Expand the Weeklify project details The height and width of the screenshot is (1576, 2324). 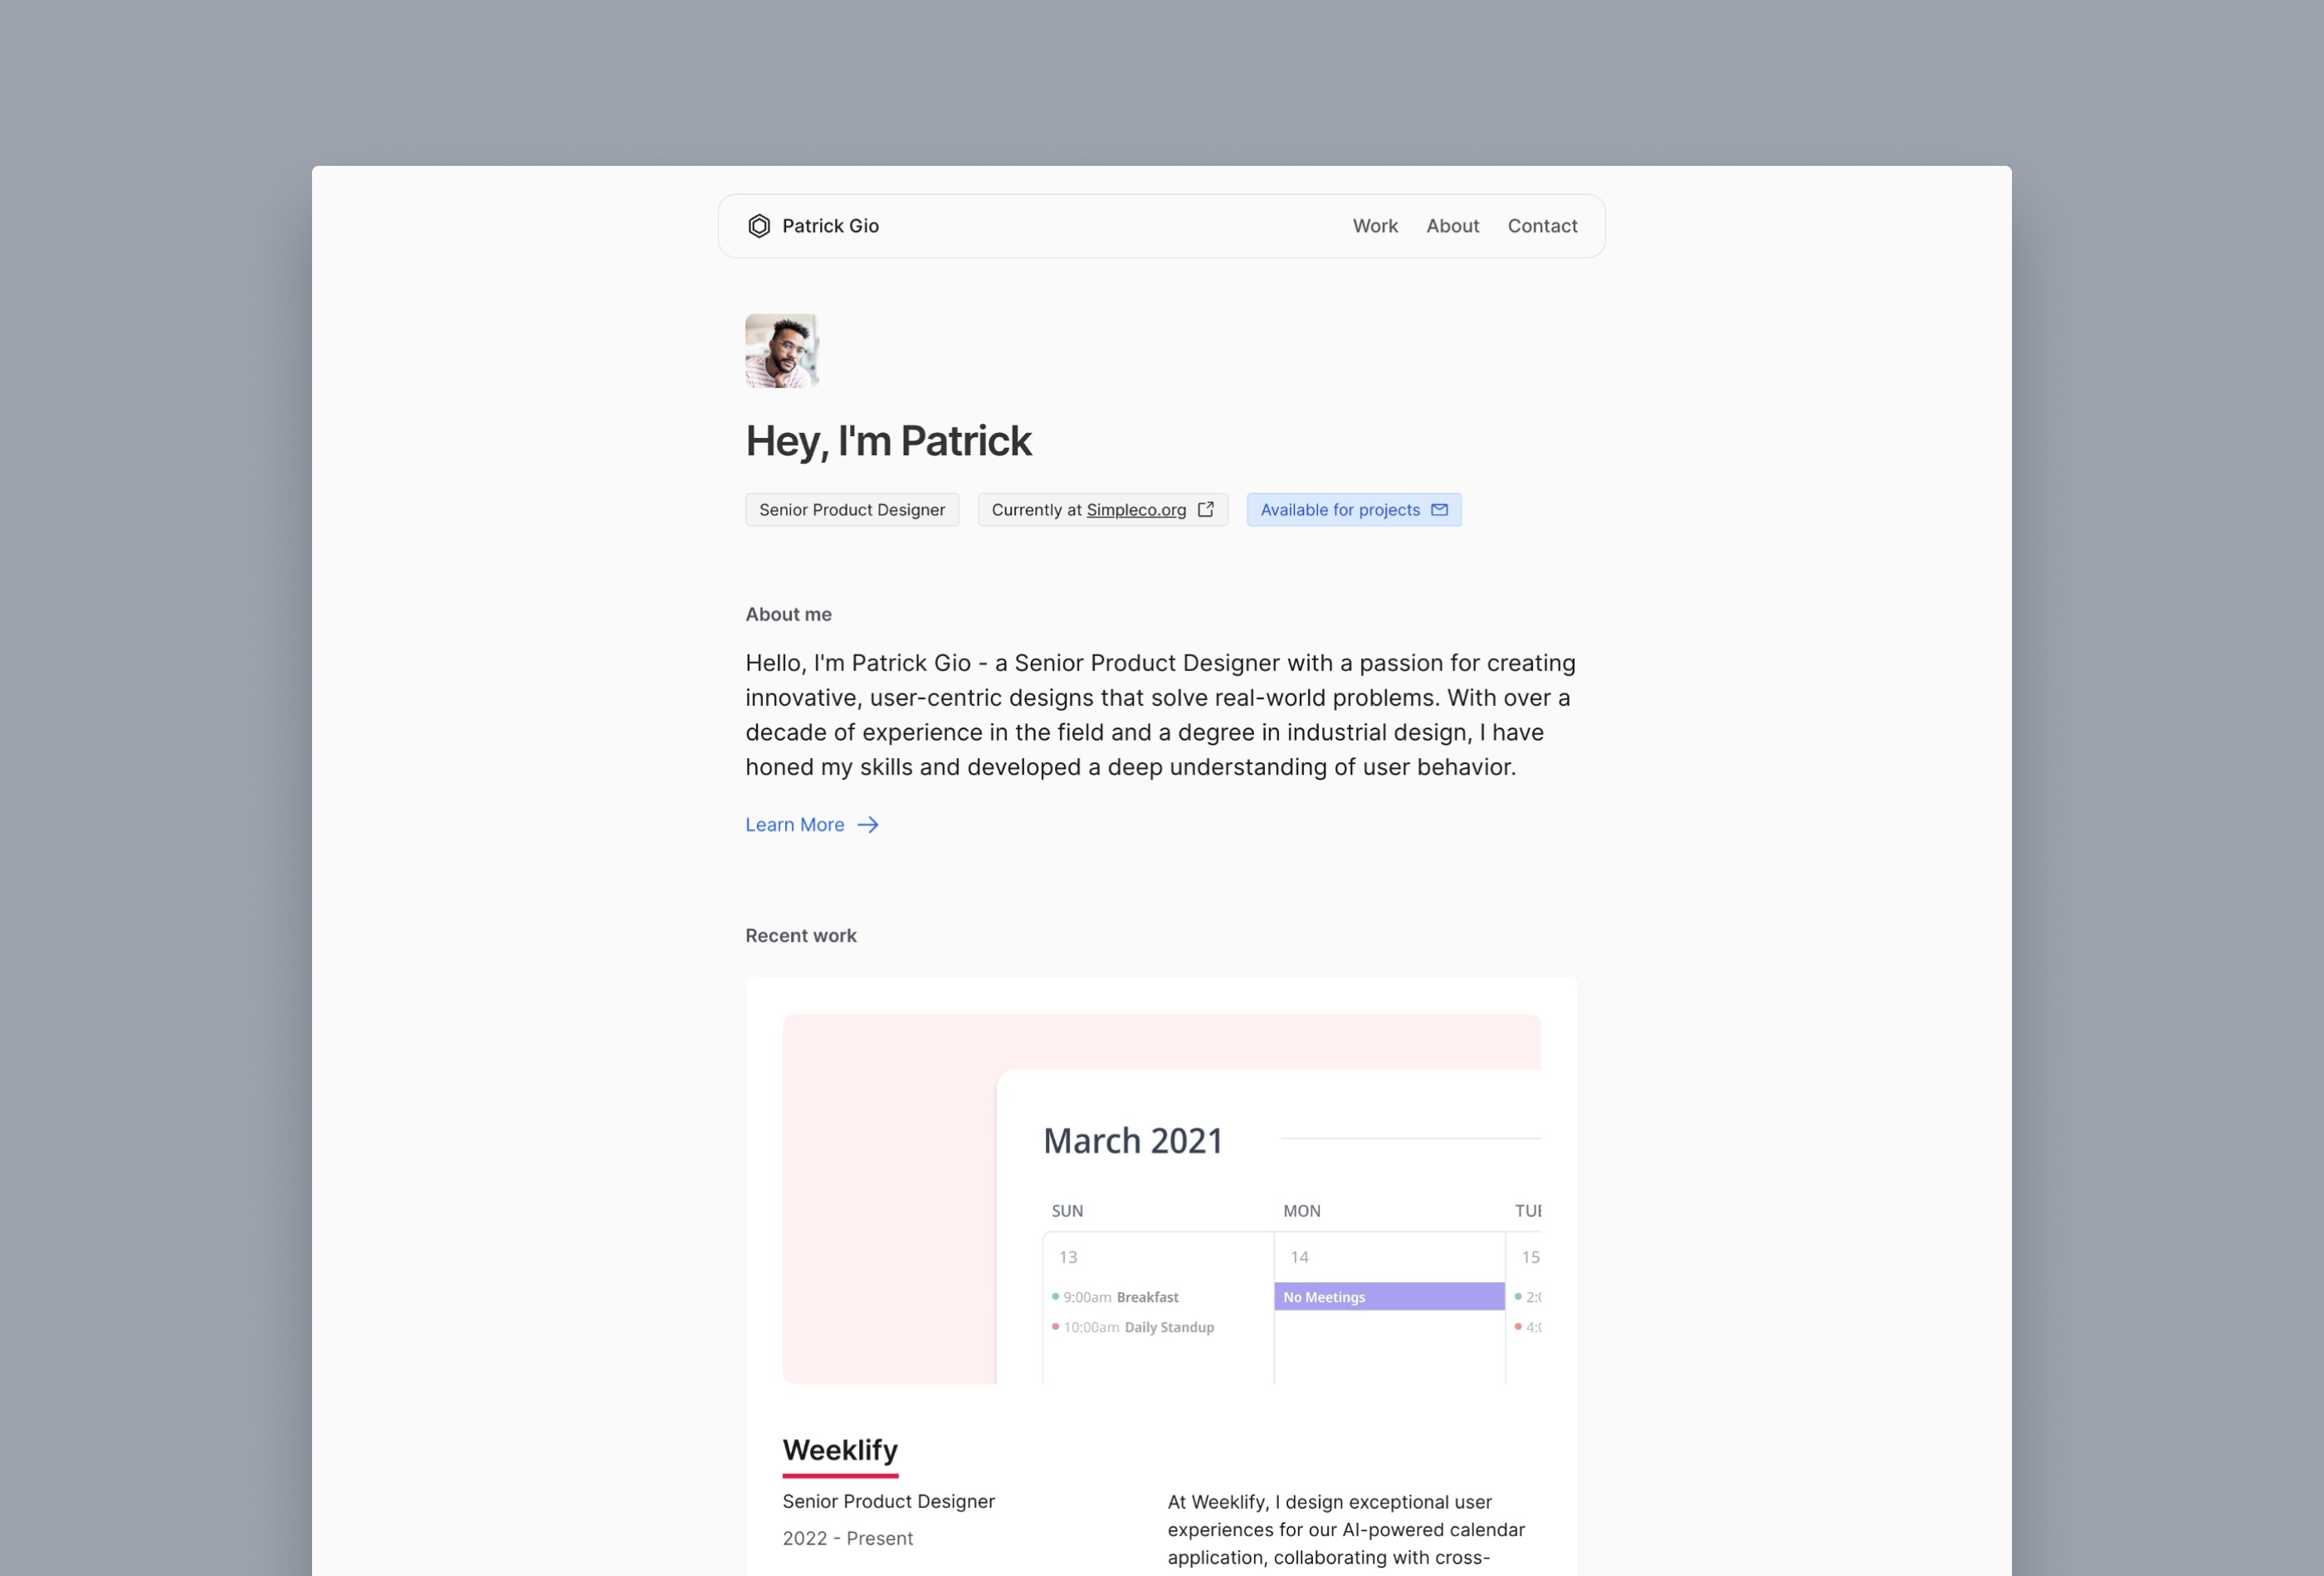click(x=839, y=1449)
